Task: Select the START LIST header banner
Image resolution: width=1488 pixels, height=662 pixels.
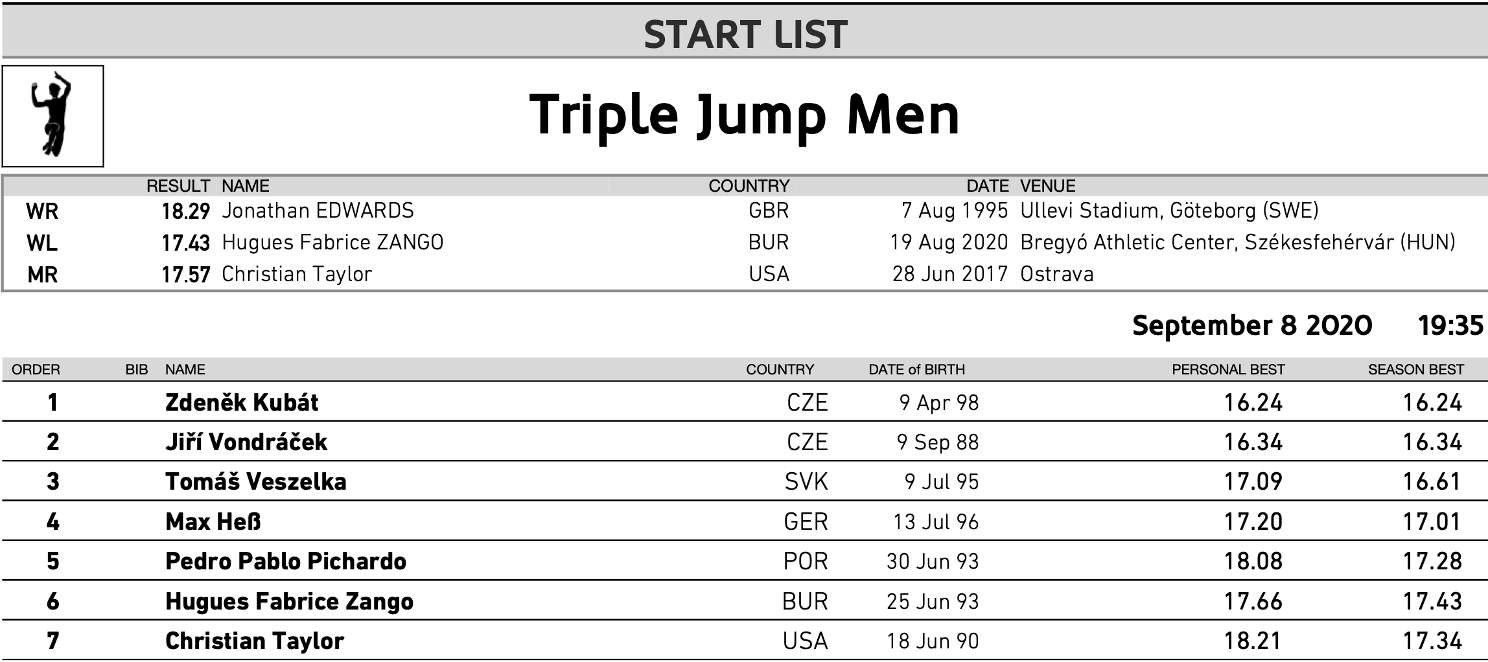Action: tap(744, 33)
